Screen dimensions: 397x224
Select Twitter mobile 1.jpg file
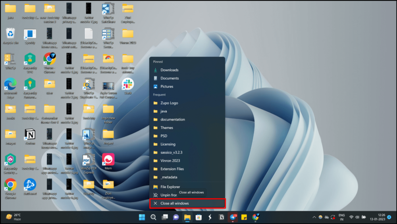[x=69, y=63]
